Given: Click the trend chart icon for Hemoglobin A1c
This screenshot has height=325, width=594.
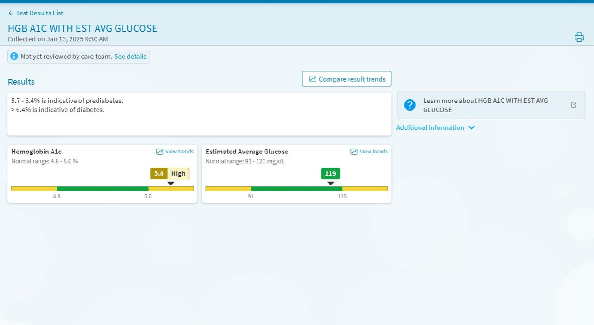Looking at the screenshot, I should click(x=160, y=152).
